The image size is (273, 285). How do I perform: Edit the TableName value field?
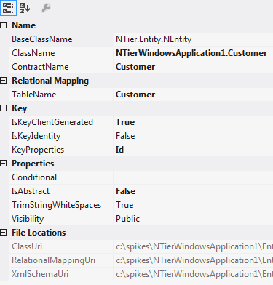pos(194,95)
